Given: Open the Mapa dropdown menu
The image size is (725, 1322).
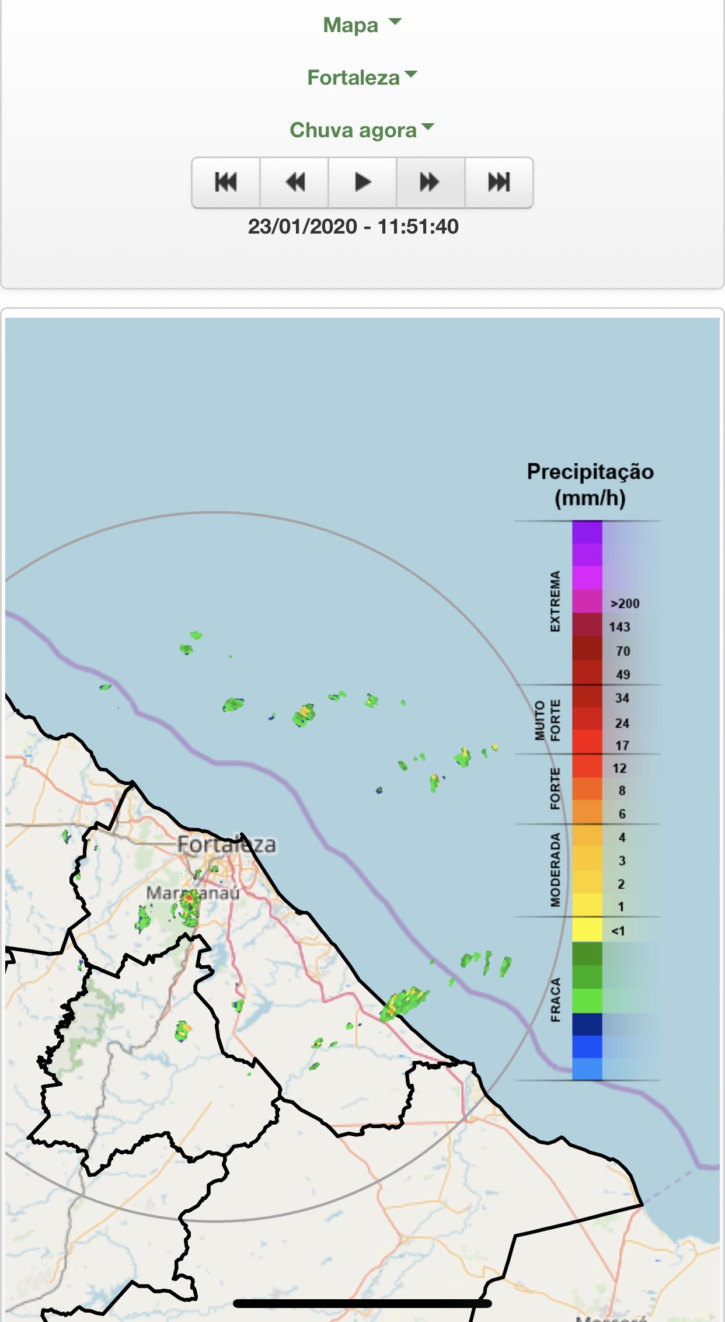Looking at the screenshot, I should click(362, 25).
